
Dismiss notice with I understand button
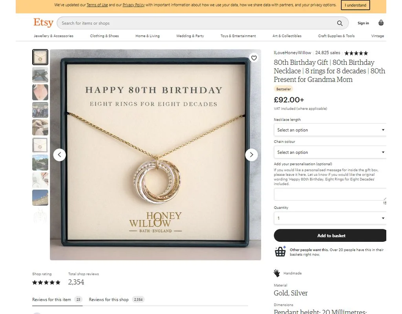(x=356, y=5)
